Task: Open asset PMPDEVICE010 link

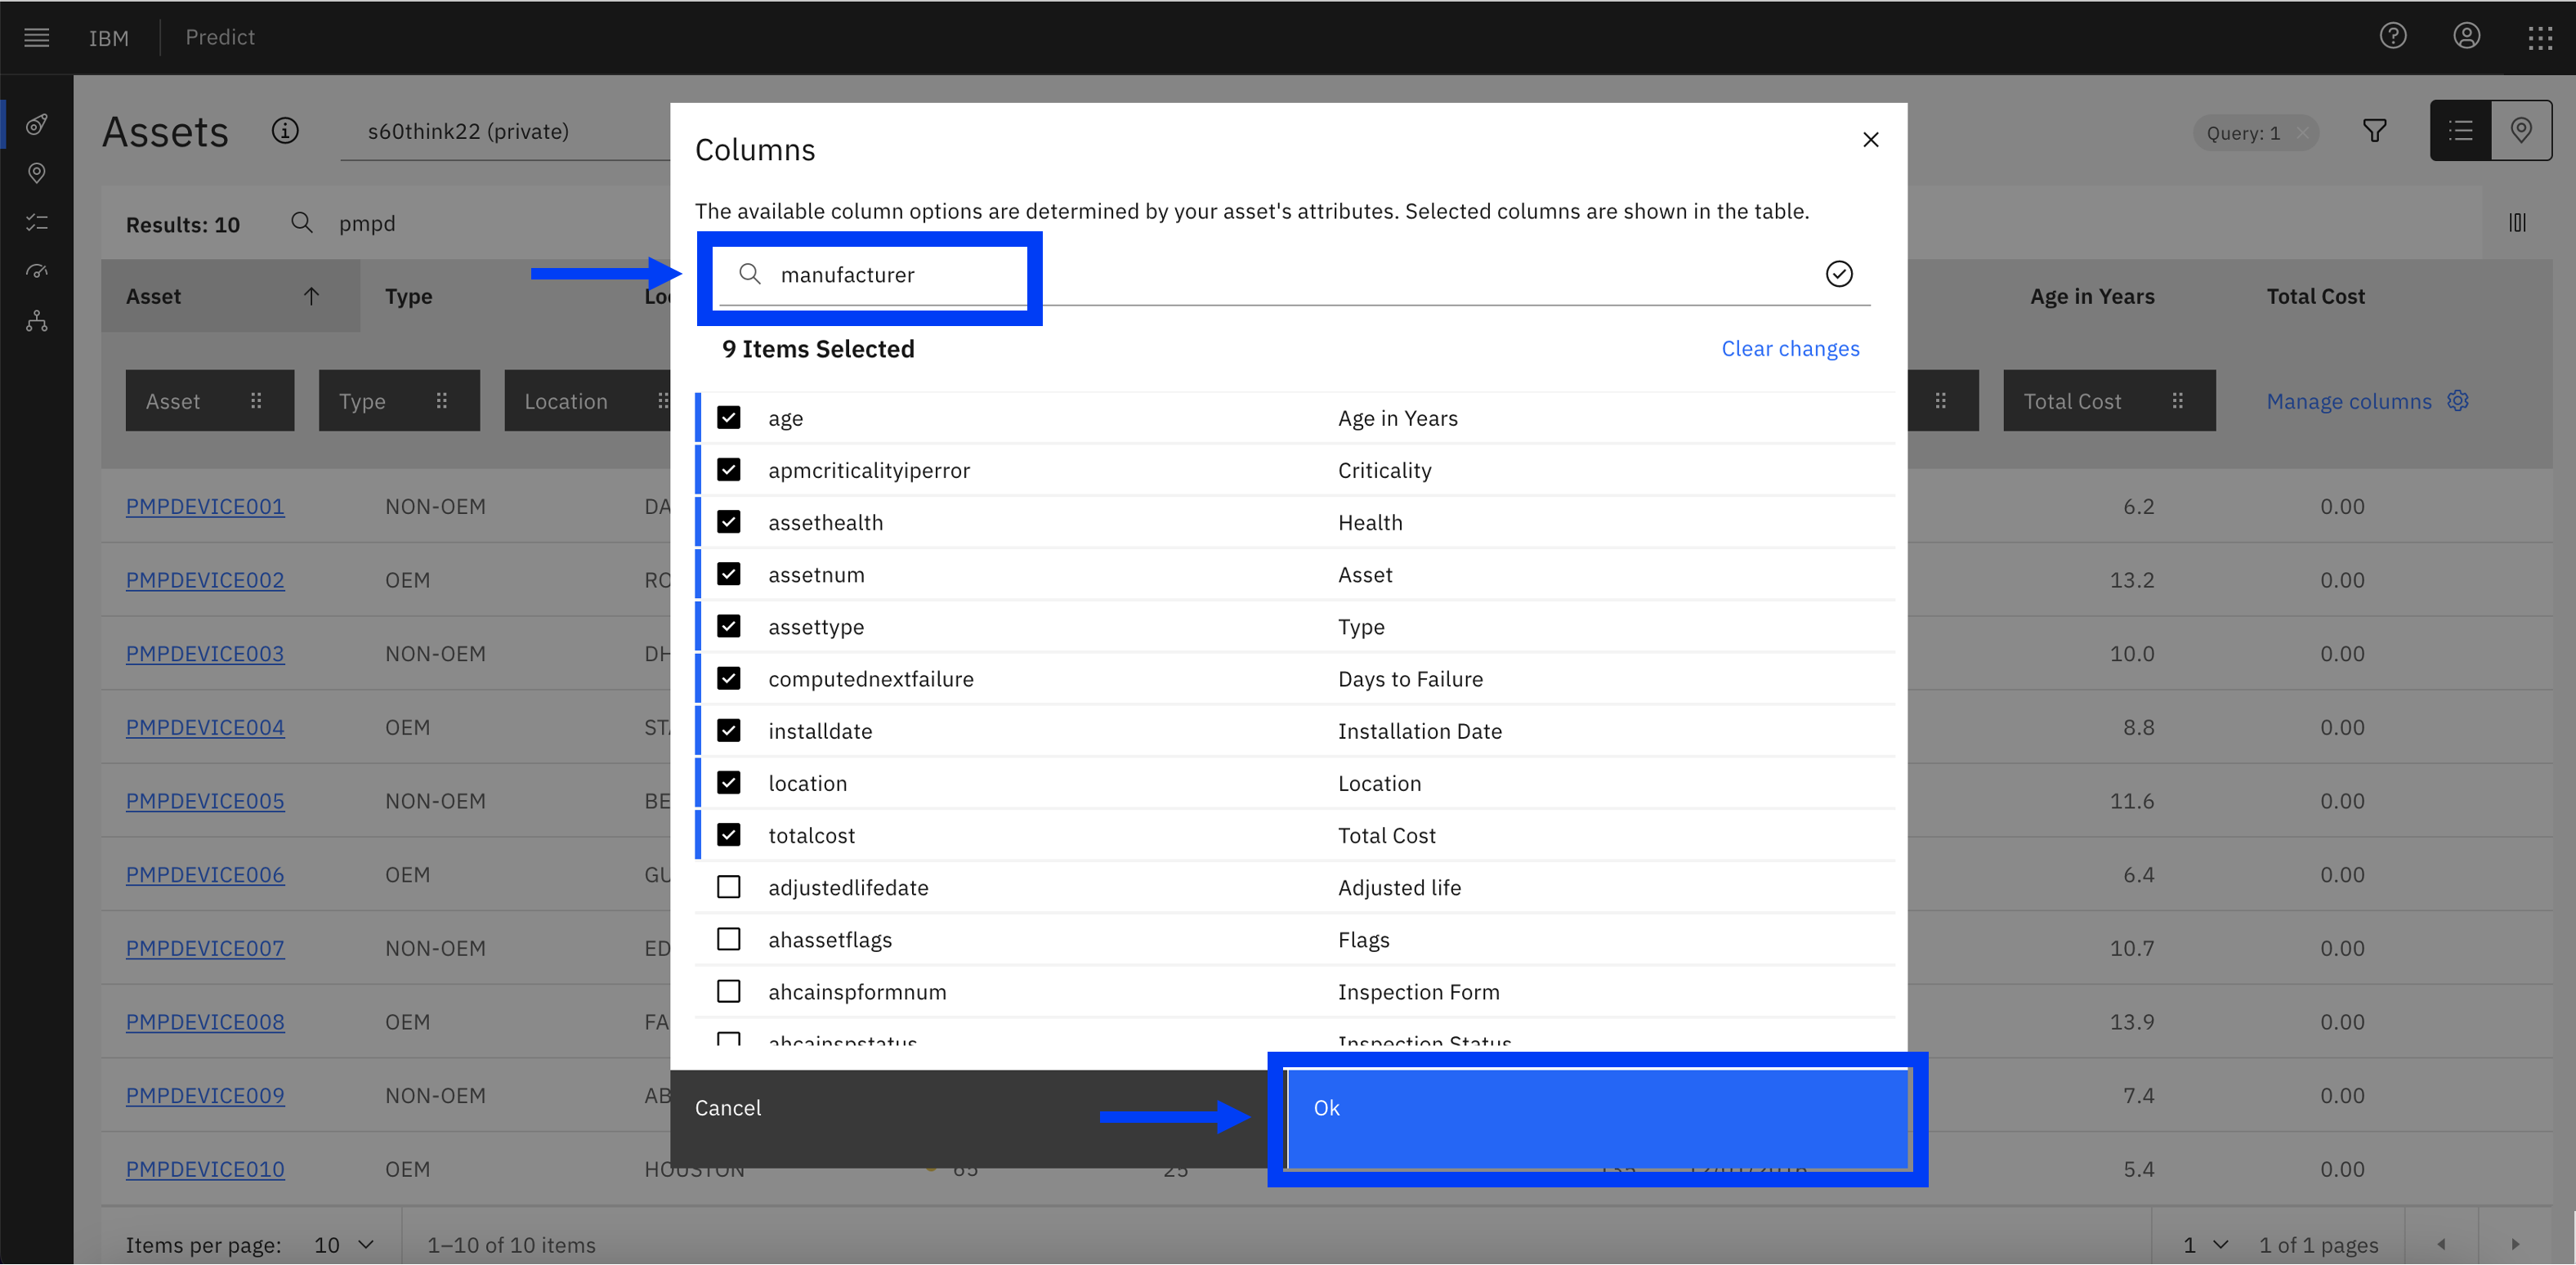Action: [205, 1169]
